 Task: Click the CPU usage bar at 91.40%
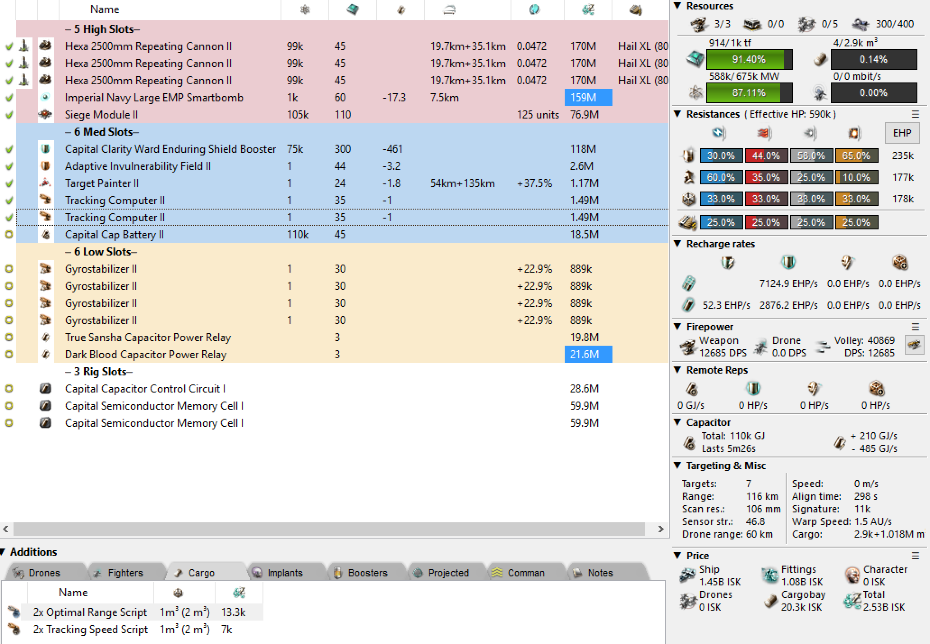coord(749,59)
